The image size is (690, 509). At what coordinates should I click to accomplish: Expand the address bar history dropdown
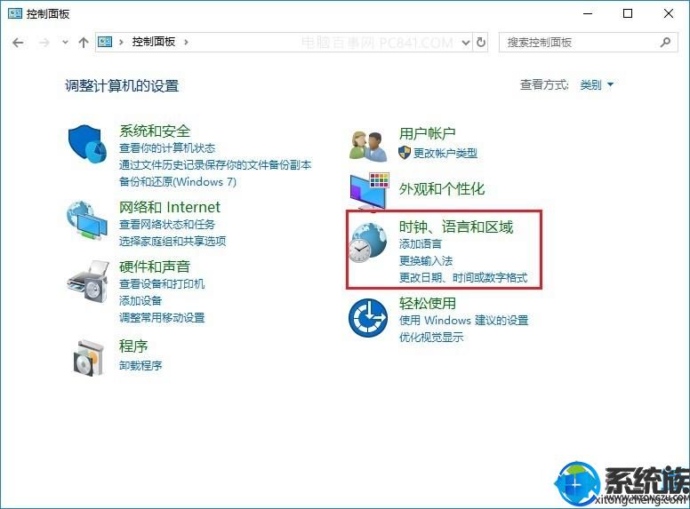(466, 43)
